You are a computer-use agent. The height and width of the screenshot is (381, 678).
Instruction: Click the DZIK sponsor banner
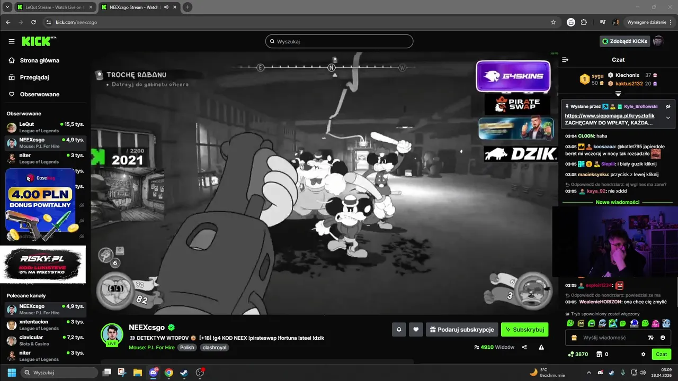point(520,153)
